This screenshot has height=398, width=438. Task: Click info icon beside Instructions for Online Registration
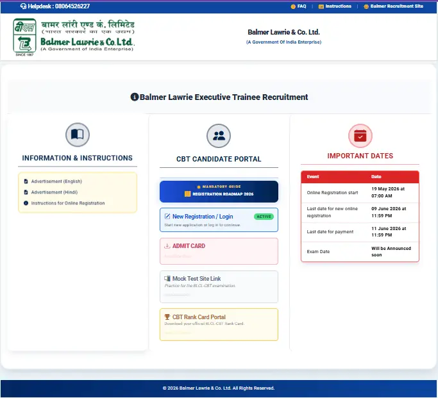click(26, 203)
